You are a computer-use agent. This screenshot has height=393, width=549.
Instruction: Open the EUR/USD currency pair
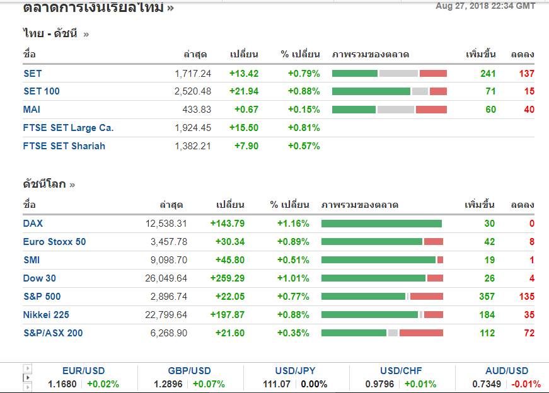point(83,370)
